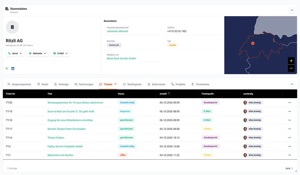300x175 pixels.
Task: Open ticket 'Schulungstermine für 15 neue Nutzer abstimmen'
Action: tap(75, 103)
